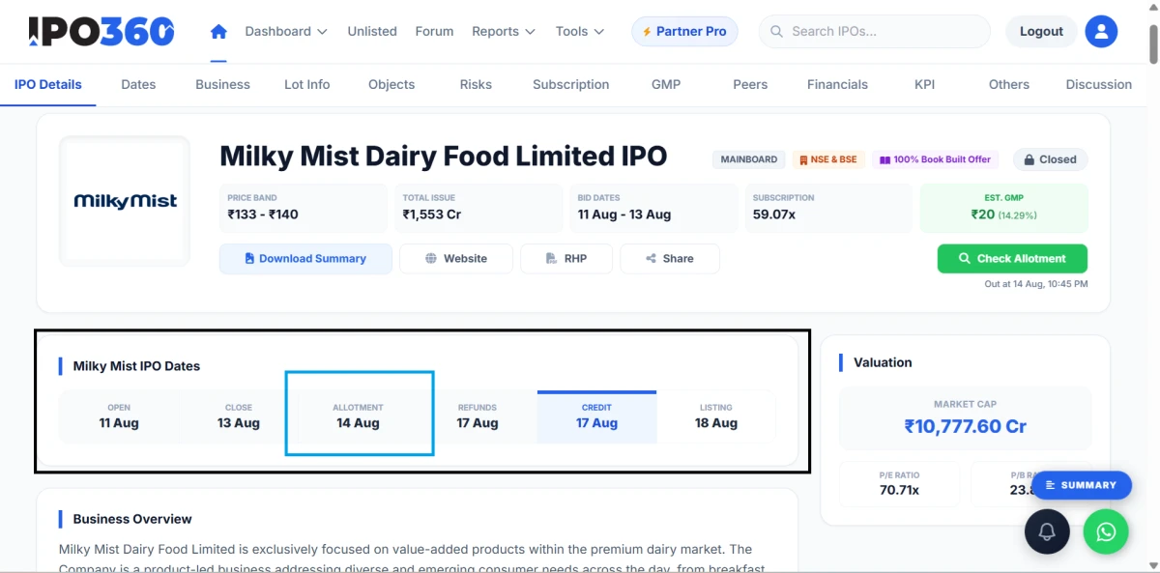
Task: Open the RHP document button
Action: (x=566, y=259)
